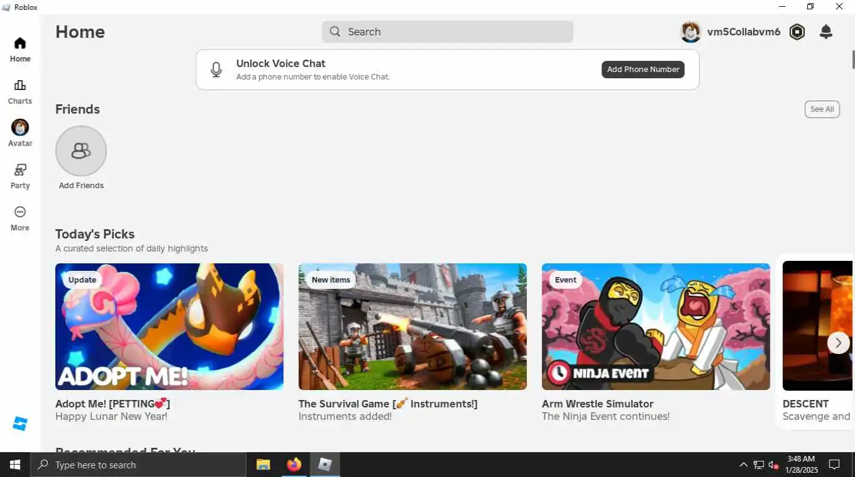Show hidden system tray icons
The image size is (855, 477).
point(743,465)
